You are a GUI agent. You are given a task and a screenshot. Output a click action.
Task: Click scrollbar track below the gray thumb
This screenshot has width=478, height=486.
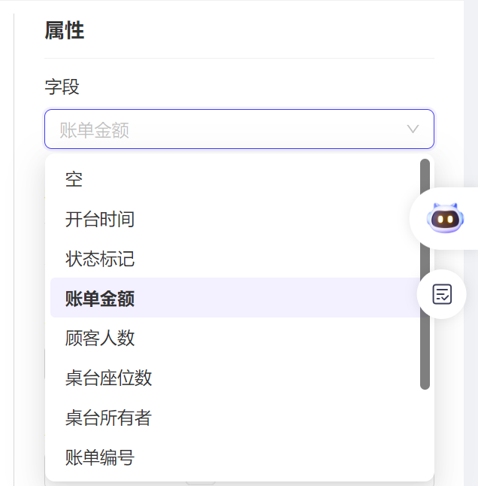[425, 433]
